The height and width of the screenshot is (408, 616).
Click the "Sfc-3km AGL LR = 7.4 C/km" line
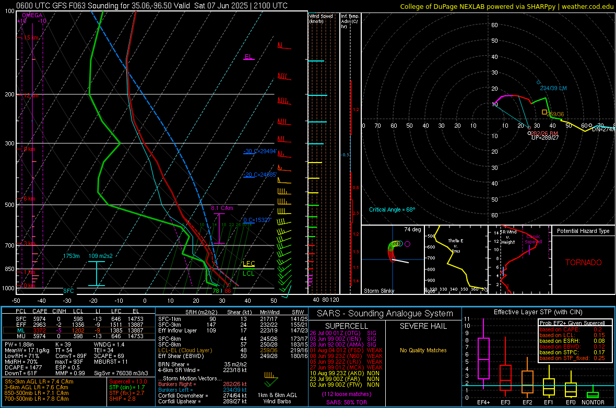(39, 381)
